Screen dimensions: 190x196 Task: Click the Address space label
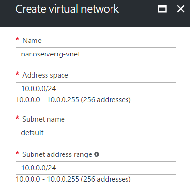pyautogui.click(x=45, y=75)
